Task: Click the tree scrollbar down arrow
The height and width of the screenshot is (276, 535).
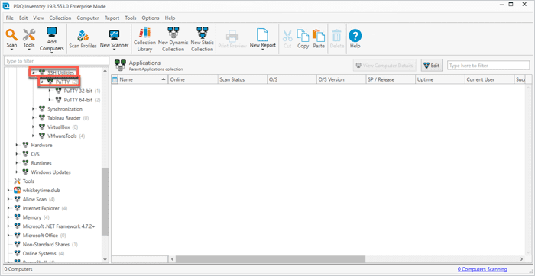Action: pos(105,259)
